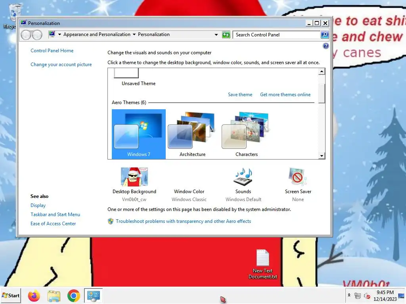Image resolution: width=406 pixels, height=304 pixels.
Task: Click the Forward navigation button
Action: coord(37,35)
